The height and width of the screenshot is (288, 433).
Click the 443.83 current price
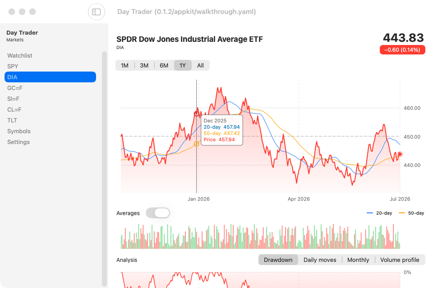[403, 38]
